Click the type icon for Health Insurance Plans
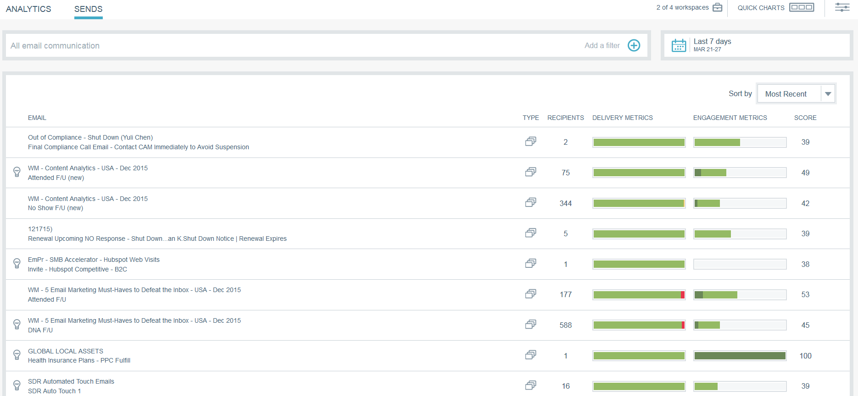Screen dimensions: 858x396 coord(530,355)
